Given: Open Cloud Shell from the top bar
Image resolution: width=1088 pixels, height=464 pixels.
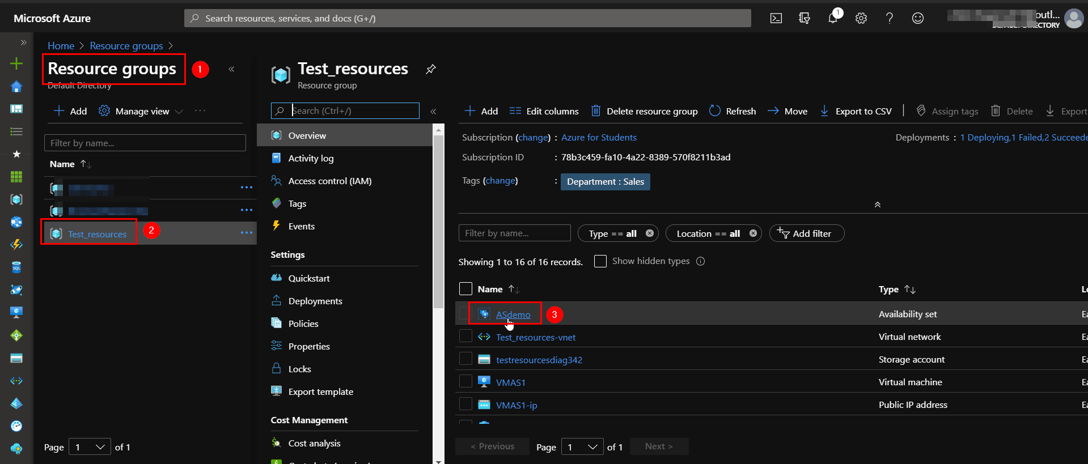Looking at the screenshot, I should [x=776, y=18].
